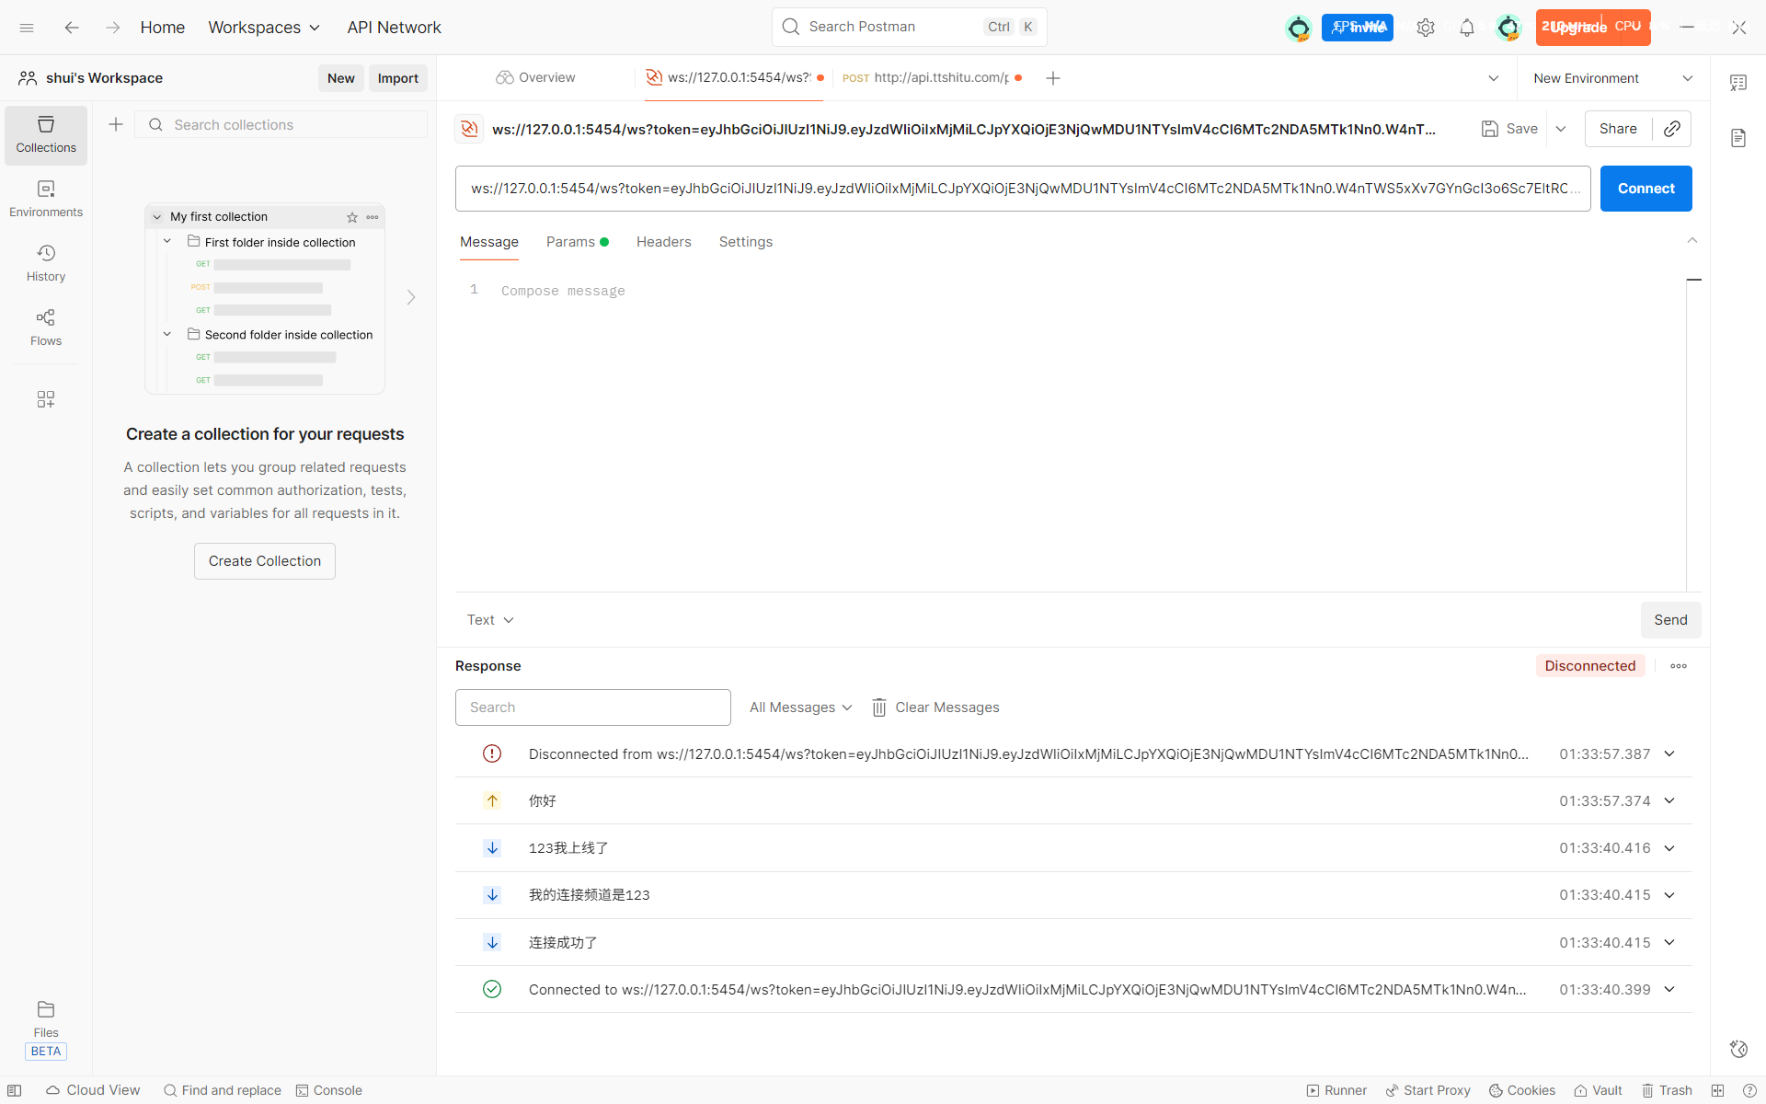
Task: Switch to the Headers tab
Action: tap(663, 242)
